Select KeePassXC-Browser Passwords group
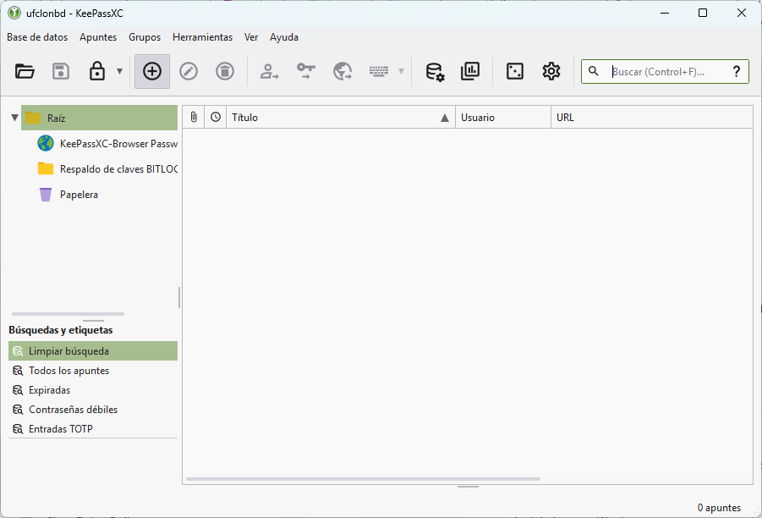This screenshot has height=518, width=762. coord(107,144)
